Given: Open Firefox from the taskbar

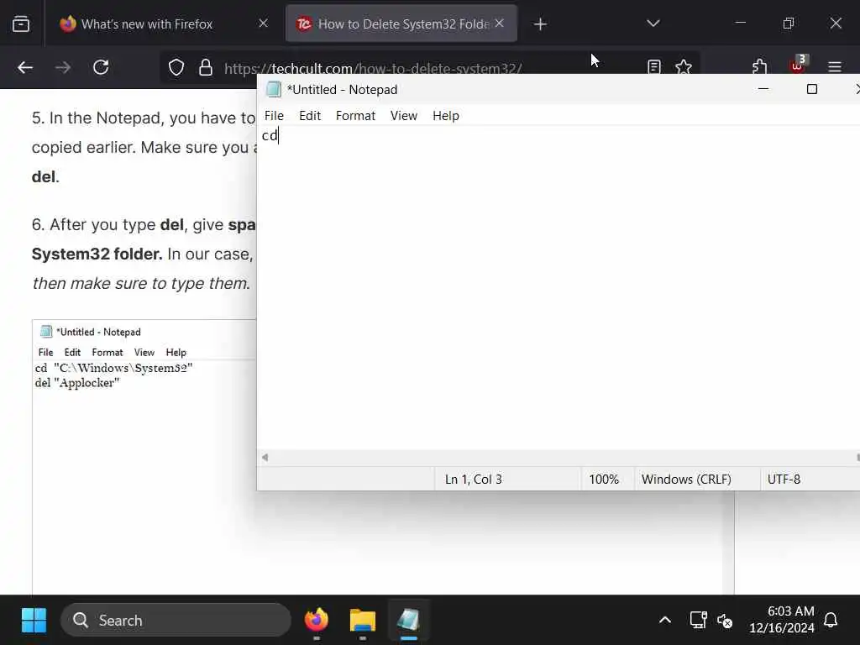Looking at the screenshot, I should click(x=317, y=621).
